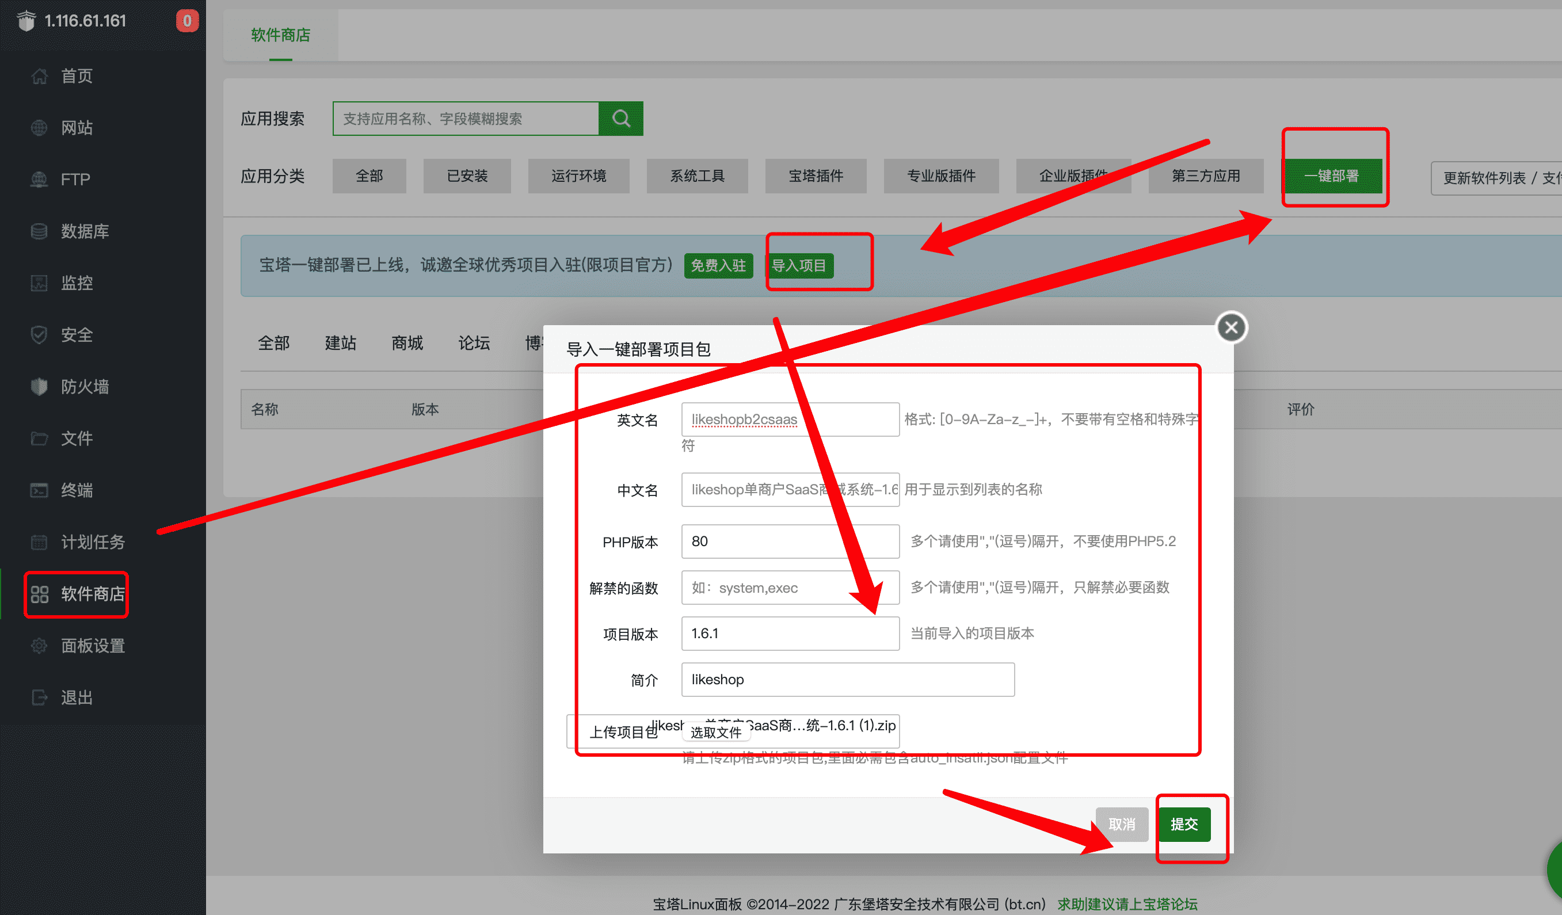Open the 计划任务 calendar icon
1562x915 pixels.
(x=39, y=542)
